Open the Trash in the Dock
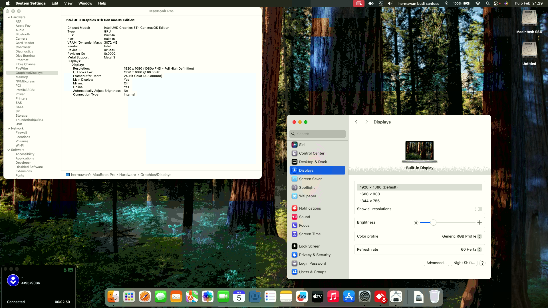 click(434, 297)
